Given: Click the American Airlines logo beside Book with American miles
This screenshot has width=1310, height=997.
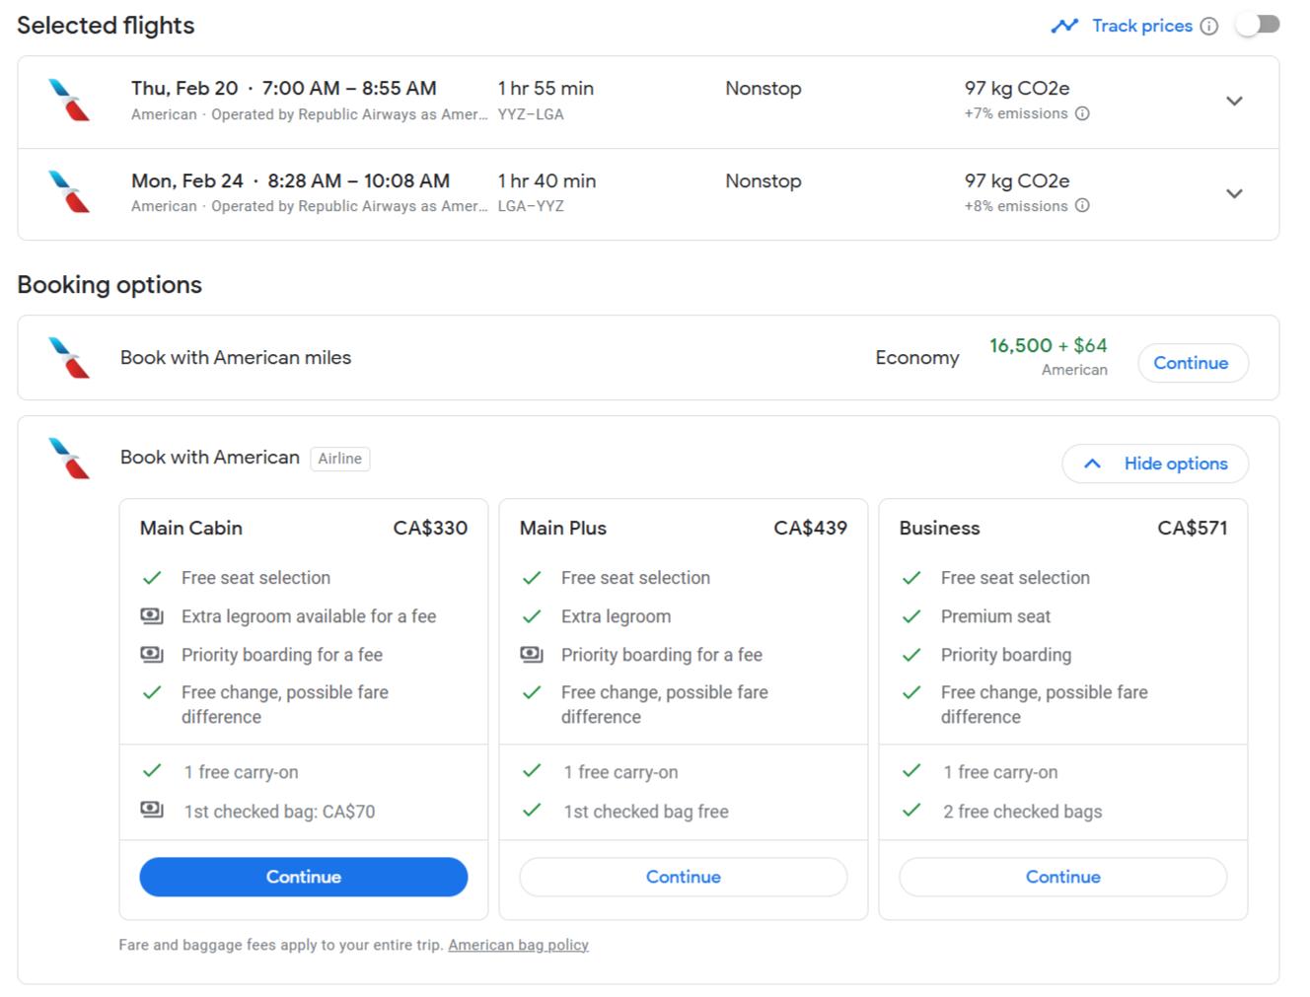Looking at the screenshot, I should point(69,358).
